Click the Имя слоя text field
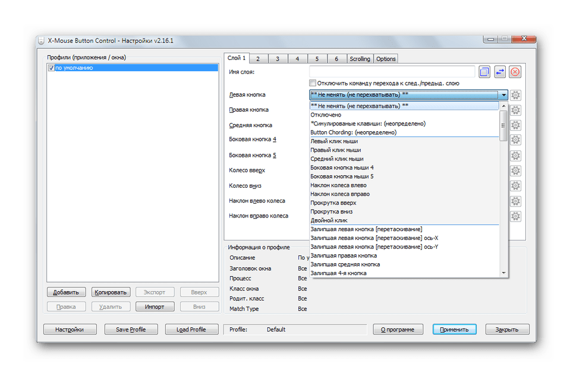 (392, 72)
